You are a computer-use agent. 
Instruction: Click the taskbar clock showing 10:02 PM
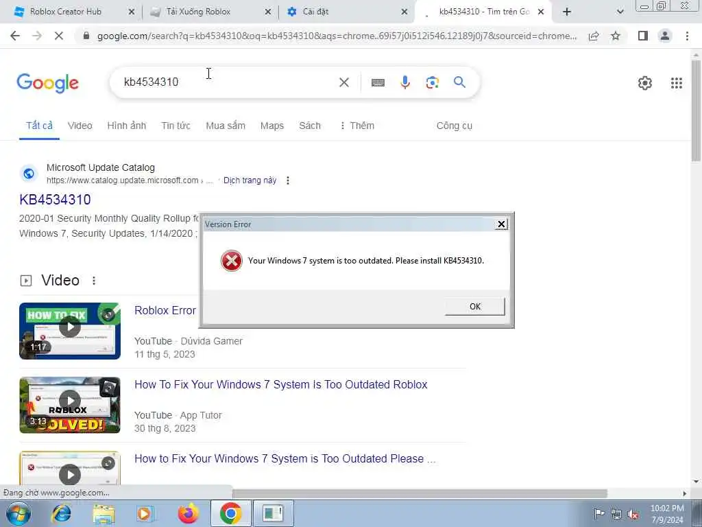point(667,514)
